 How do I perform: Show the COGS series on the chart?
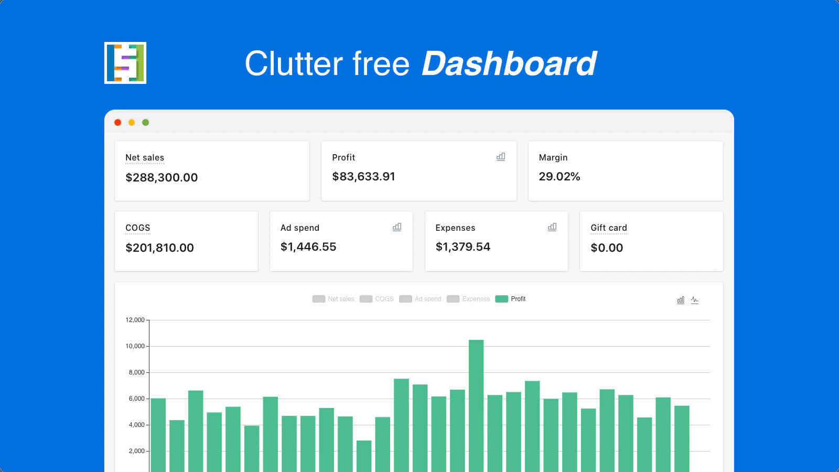(x=377, y=298)
